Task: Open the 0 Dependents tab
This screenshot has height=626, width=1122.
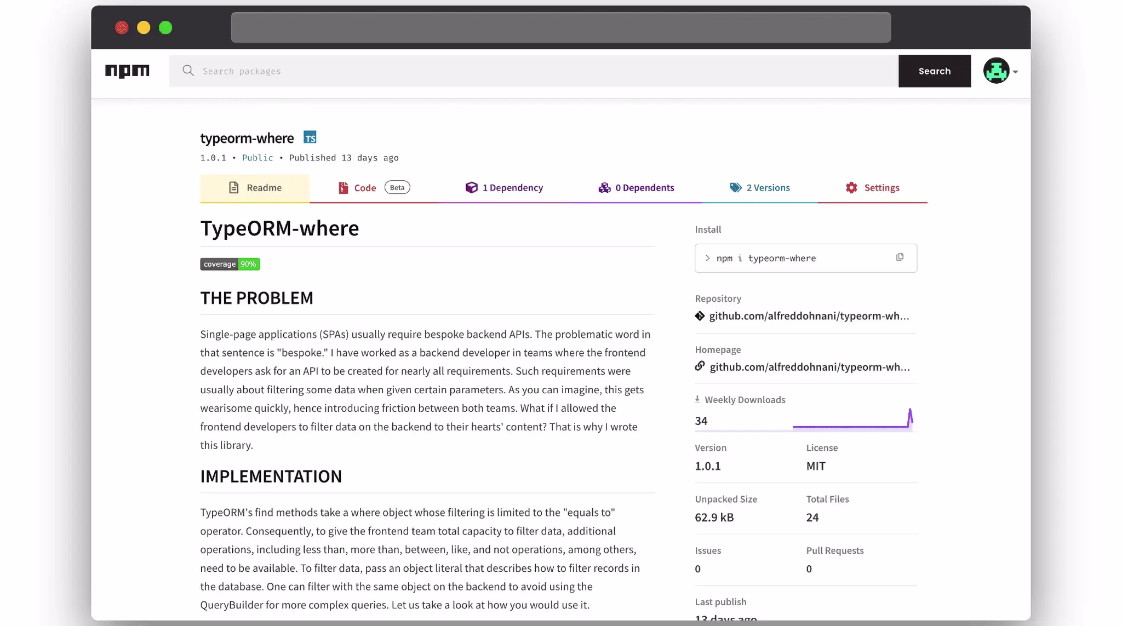Action: pos(636,188)
